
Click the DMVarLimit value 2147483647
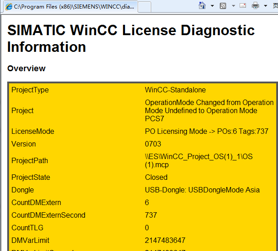[x=165, y=240]
